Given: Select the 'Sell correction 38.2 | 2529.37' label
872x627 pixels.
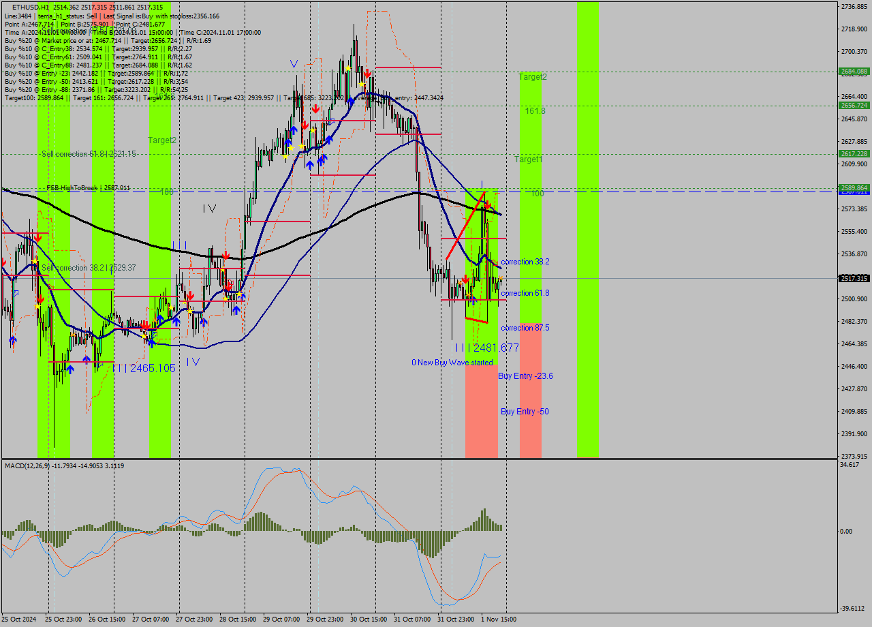Looking at the screenshot, I should click(x=89, y=268).
